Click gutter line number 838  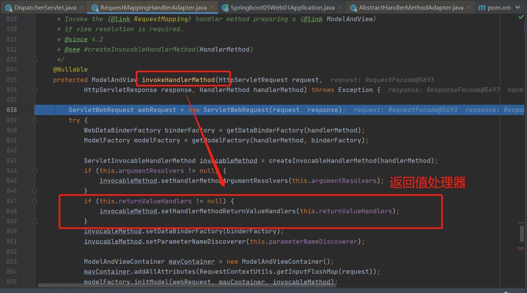point(12,110)
